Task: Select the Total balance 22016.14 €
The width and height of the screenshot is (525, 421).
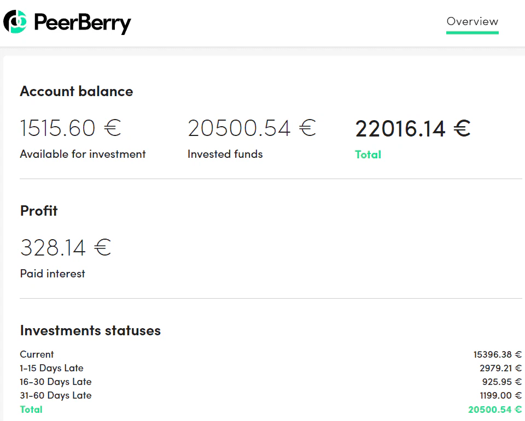Action: click(x=413, y=128)
